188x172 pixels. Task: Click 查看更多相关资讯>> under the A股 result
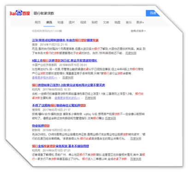coord(45,78)
